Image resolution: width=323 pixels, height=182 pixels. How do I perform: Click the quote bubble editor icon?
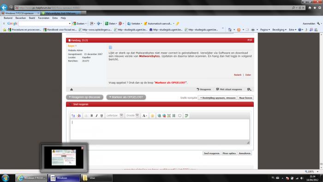click(x=179, y=115)
